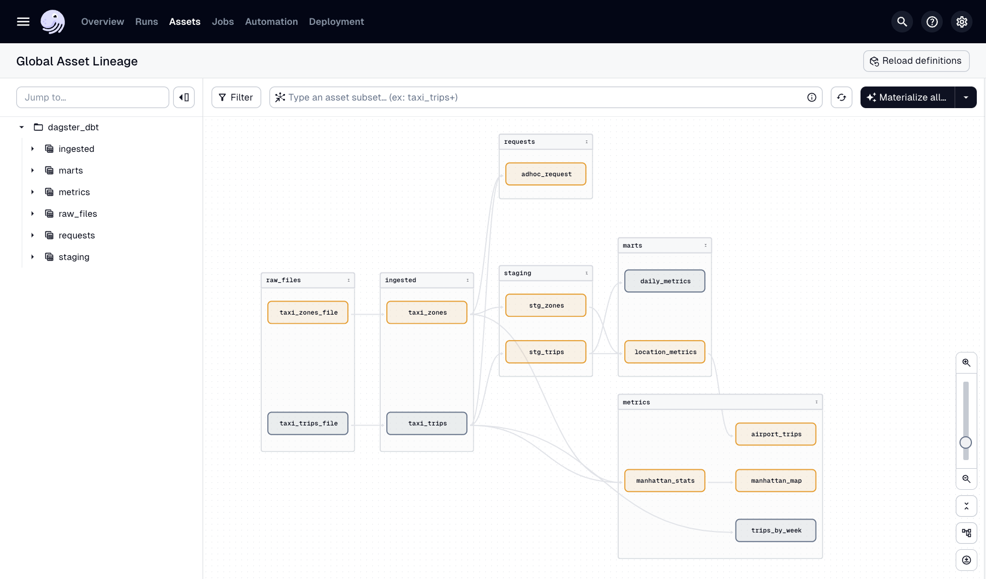The width and height of the screenshot is (986, 579).
Task: Open the help icon in the top bar
Action: 931,22
